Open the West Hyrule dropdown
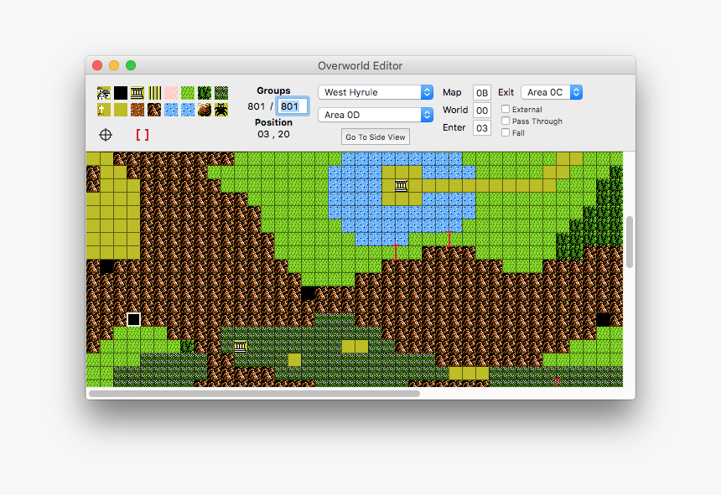 [x=375, y=92]
